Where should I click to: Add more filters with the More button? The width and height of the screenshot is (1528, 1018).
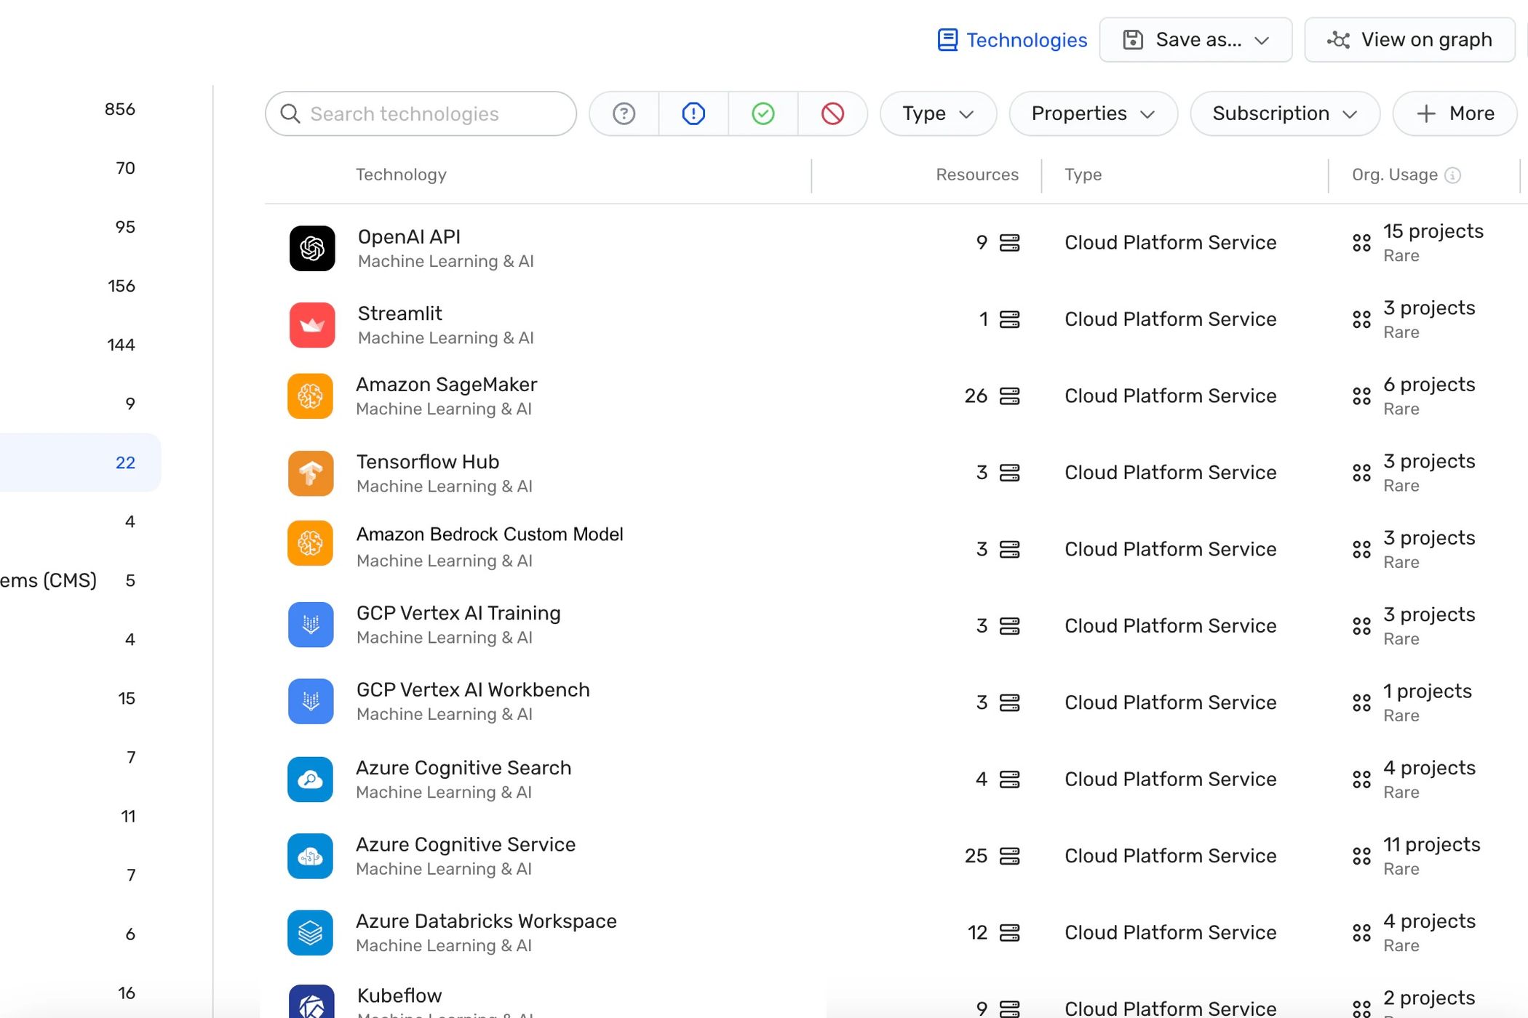pos(1455,113)
